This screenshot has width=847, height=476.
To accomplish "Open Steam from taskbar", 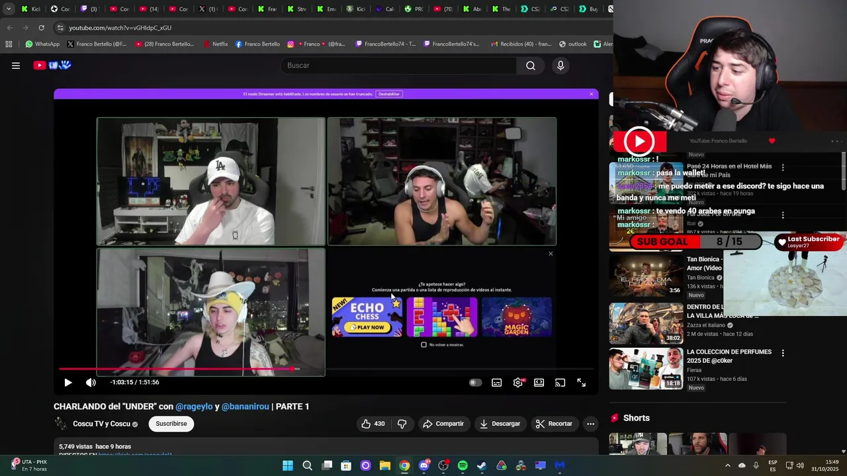I will coord(482,465).
